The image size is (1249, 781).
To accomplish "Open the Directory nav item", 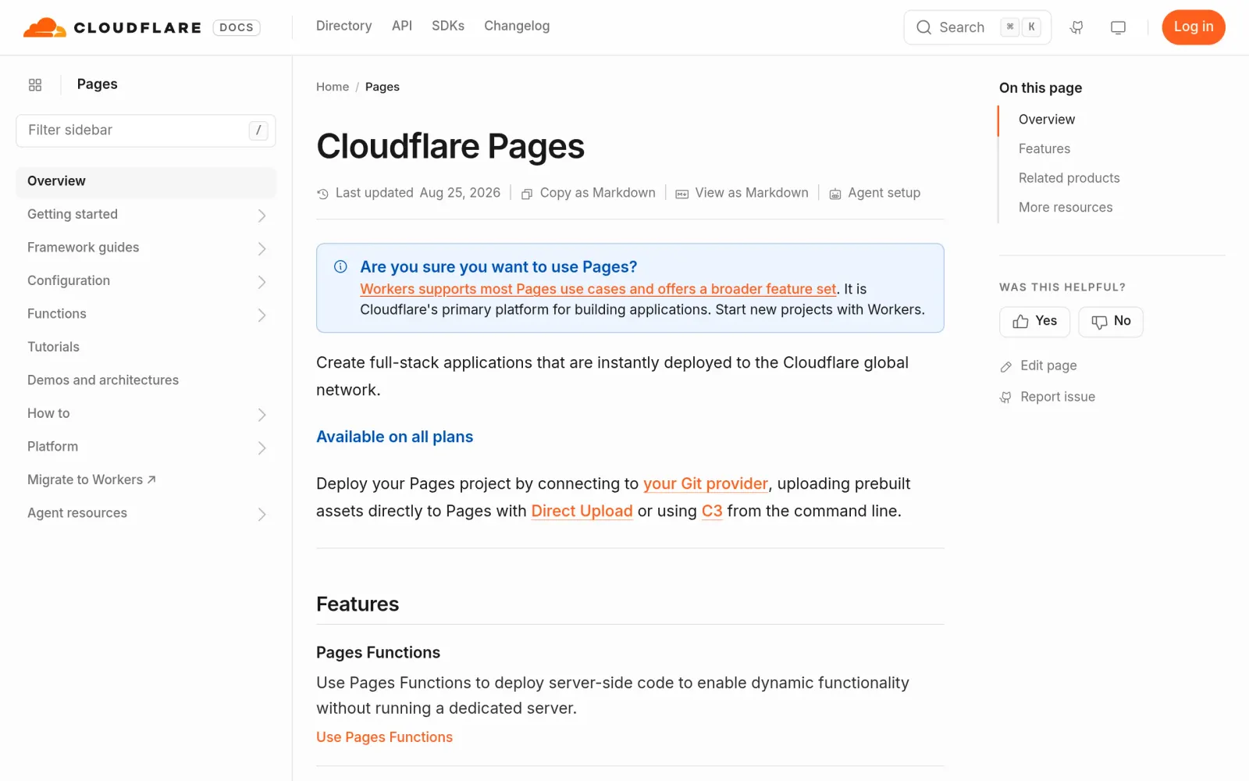I will 343,26.
